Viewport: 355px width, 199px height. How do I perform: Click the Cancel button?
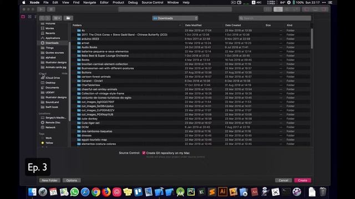(x=283, y=180)
